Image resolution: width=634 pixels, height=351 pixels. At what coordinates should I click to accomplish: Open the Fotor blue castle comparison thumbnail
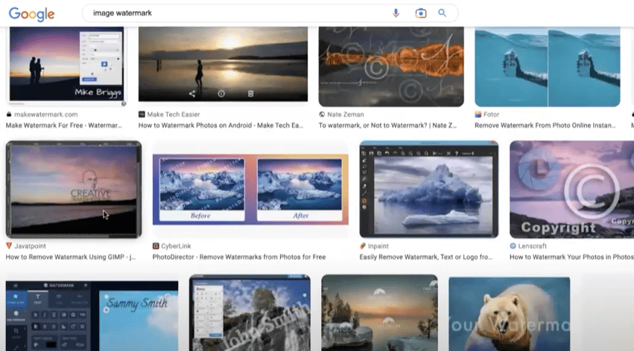547,67
